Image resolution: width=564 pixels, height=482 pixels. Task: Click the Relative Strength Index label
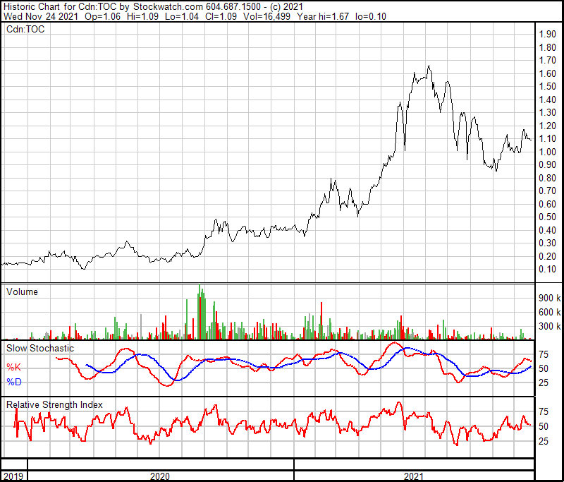pos(54,404)
